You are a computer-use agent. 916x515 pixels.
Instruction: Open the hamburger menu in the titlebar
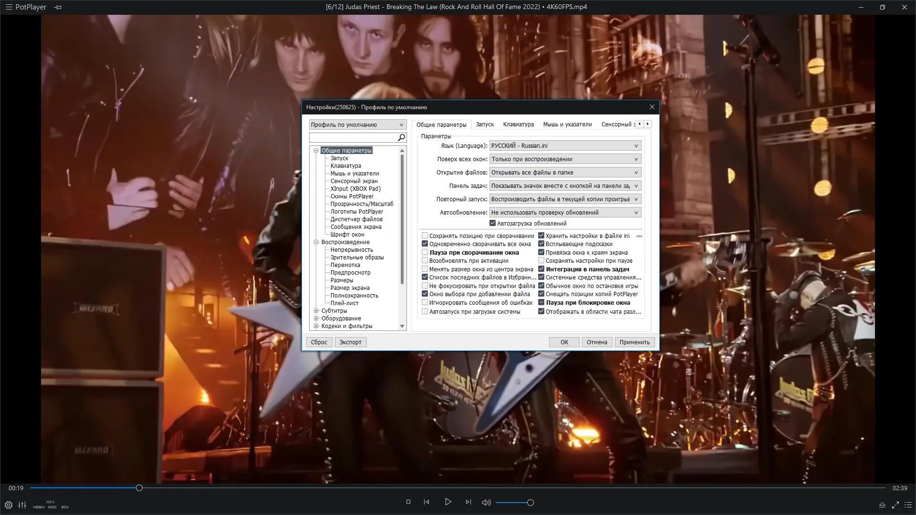click(x=9, y=7)
